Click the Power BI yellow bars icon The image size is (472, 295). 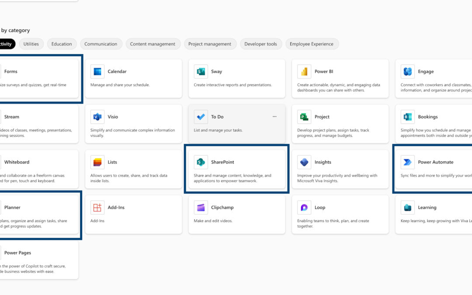click(x=304, y=72)
